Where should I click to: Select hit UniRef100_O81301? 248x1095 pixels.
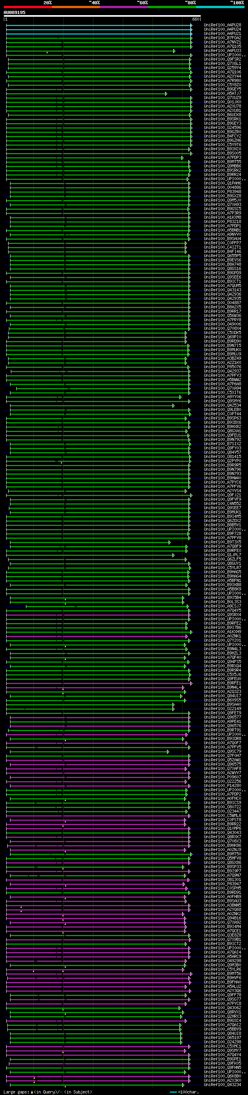[x=222, y=879]
